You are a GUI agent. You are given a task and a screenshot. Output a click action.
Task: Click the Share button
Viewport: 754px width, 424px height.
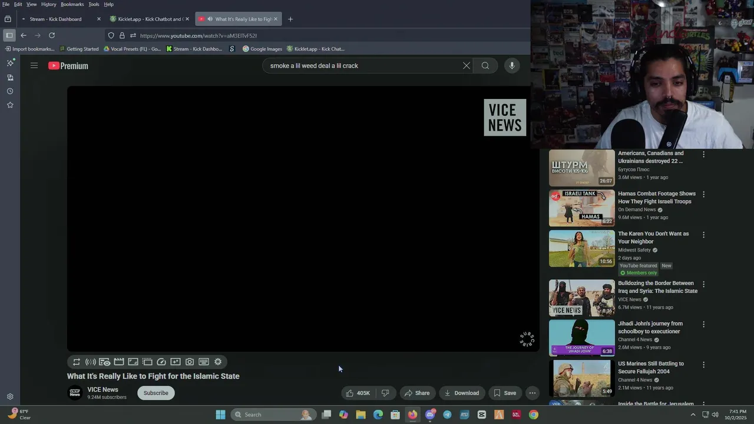(x=417, y=393)
